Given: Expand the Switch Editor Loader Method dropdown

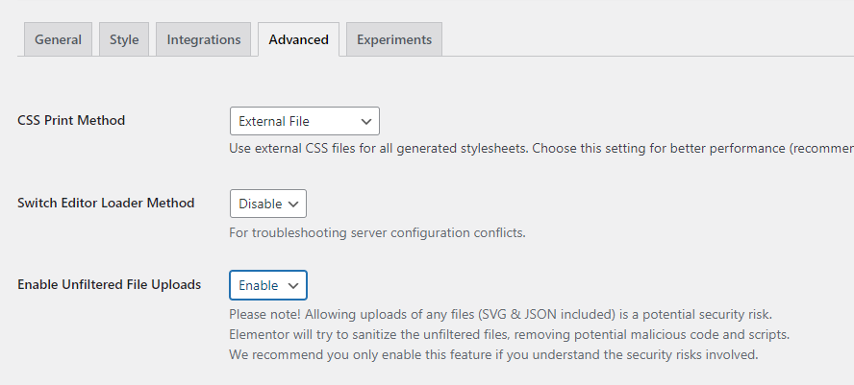Looking at the screenshot, I should (267, 204).
